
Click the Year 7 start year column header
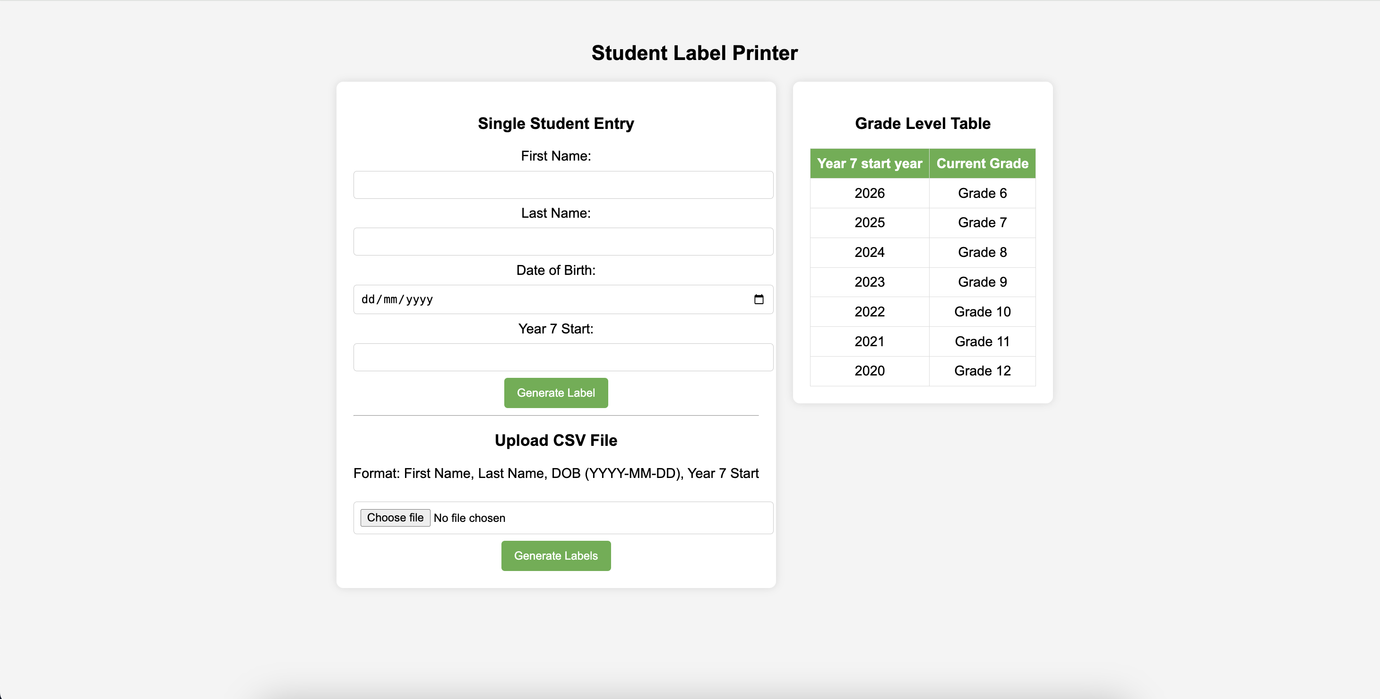coord(870,163)
